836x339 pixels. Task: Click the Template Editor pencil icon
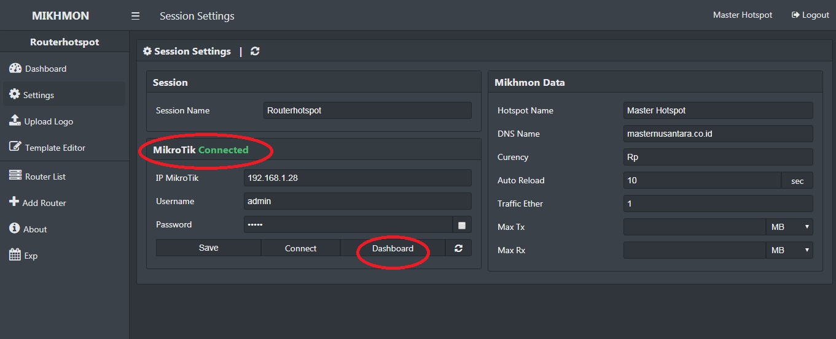click(15, 147)
